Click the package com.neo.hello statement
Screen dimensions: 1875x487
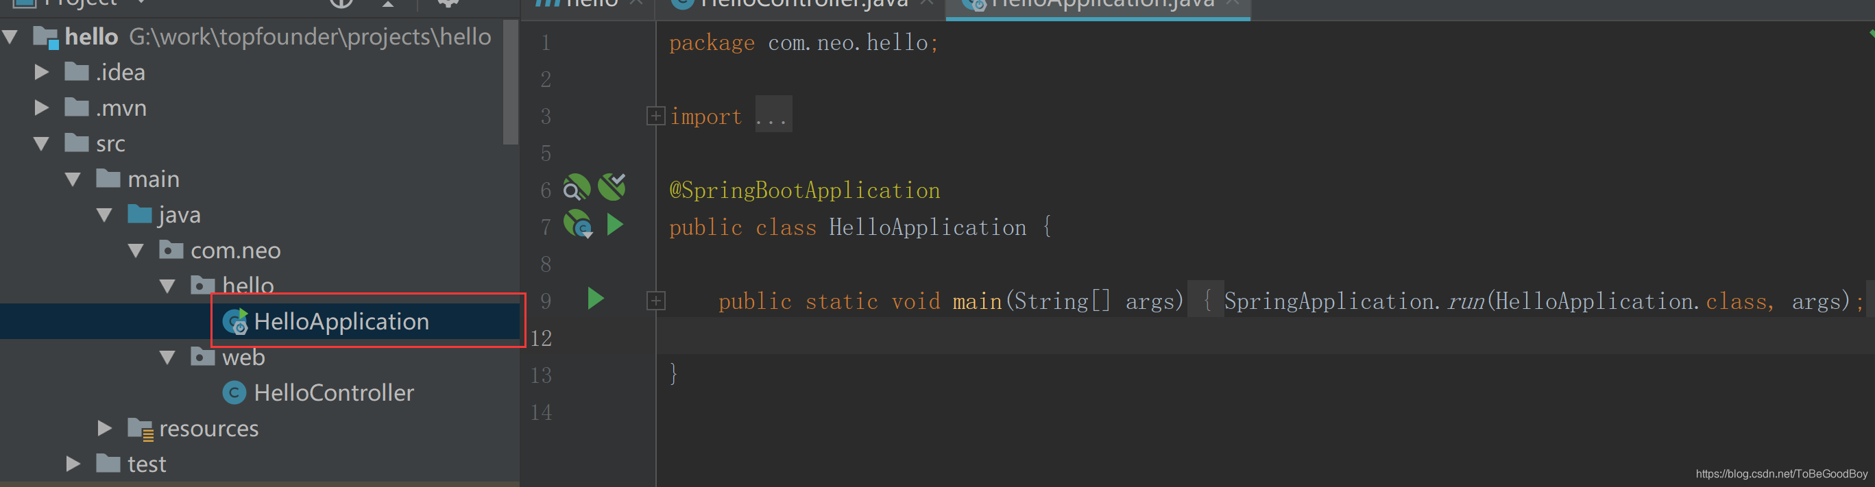[803, 43]
